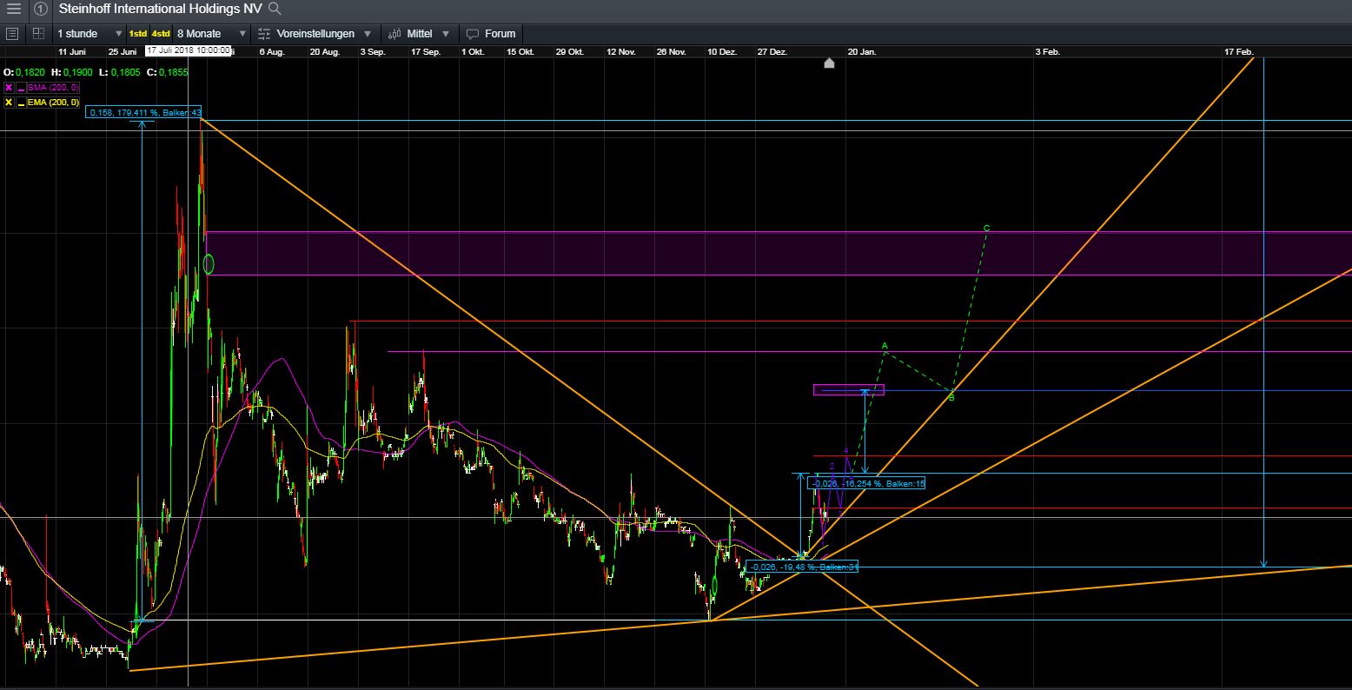Select the green 'A' projection label
1352x690 pixels.
click(885, 346)
